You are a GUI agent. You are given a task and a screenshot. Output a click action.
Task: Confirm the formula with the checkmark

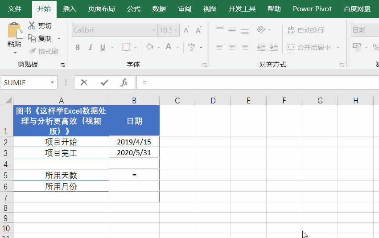[104, 82]
